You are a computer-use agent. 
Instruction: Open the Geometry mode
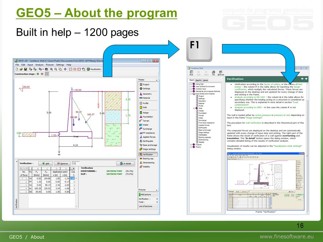146,94
